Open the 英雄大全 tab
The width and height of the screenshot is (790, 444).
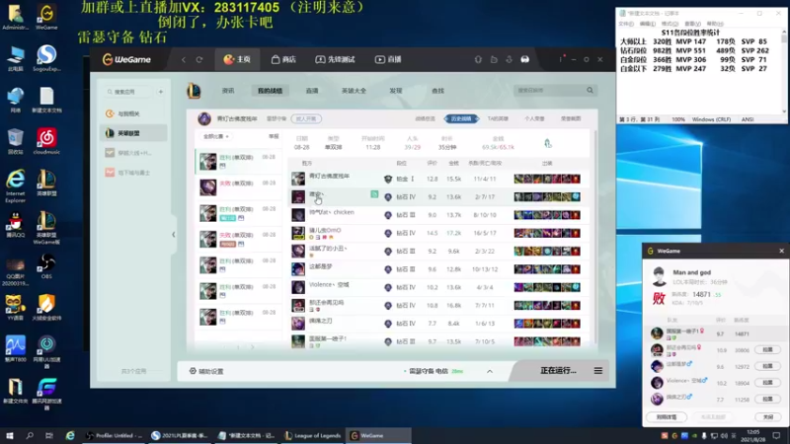pyautogui.click(x=354, y=91)
